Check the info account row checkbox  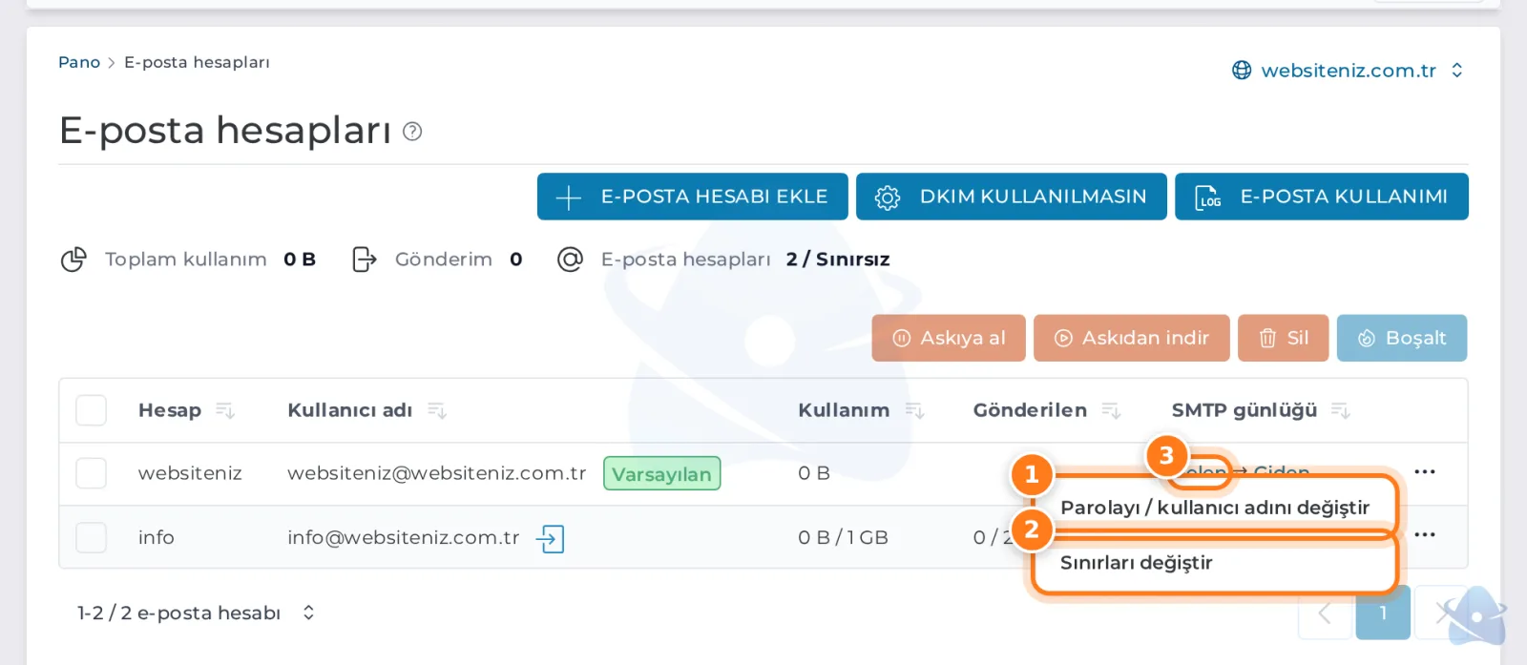pos(92,537)
